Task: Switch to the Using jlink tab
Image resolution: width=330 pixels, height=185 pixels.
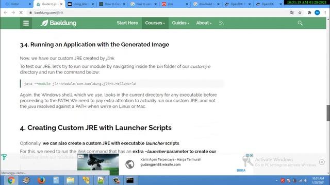Action: click(x=80, y=4)
